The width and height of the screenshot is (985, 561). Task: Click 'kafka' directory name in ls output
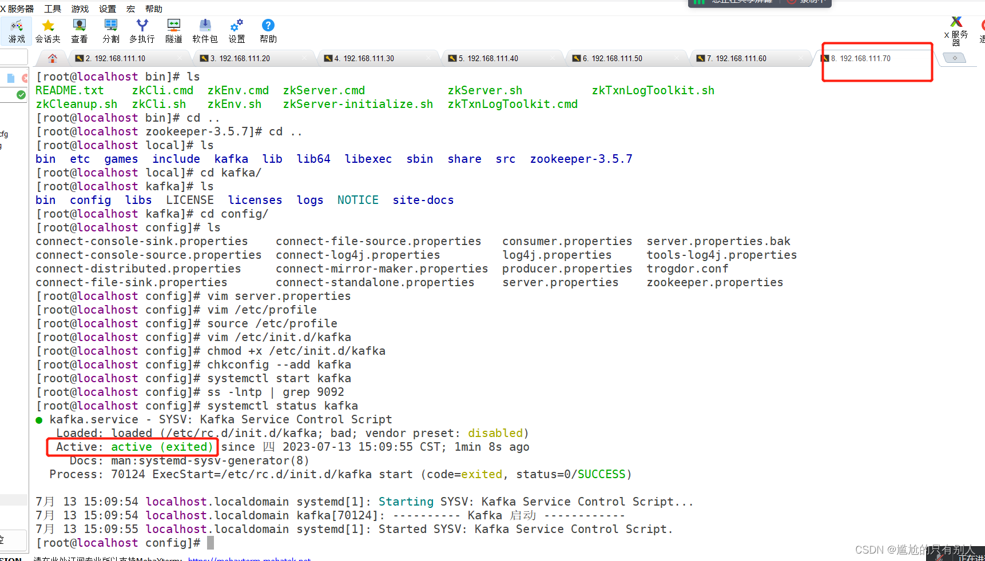tap(231, 159)
